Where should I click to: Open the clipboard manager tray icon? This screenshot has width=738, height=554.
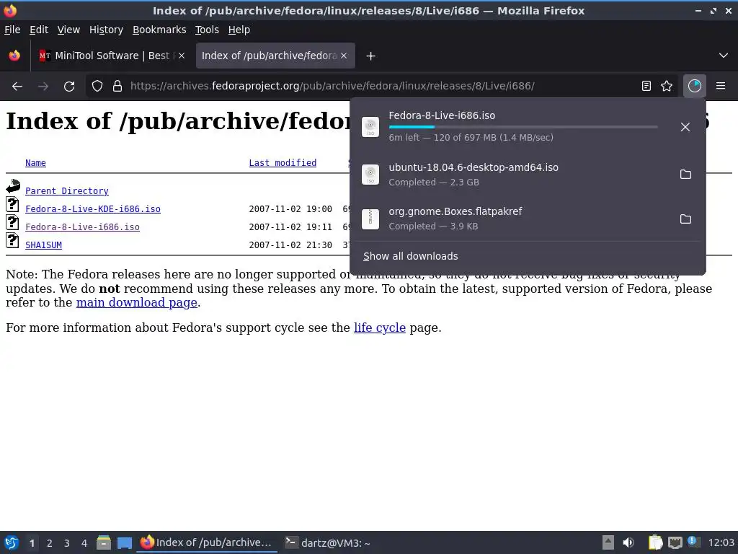[x=655, y=542]
